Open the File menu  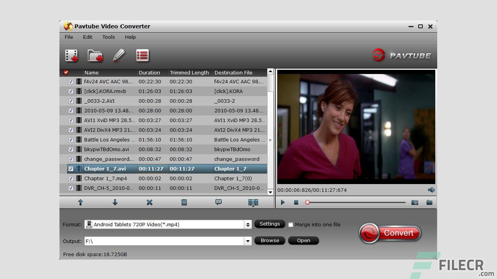click(x=68, y=37)
